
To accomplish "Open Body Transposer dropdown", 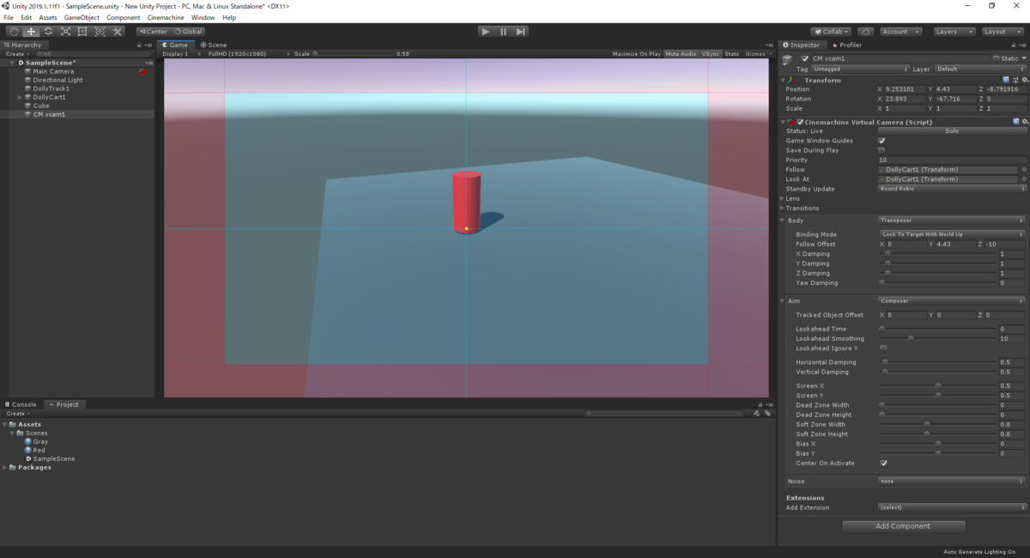I will pyautogui.click(x=951, y=221).
